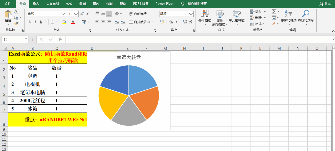Viewport: 335px width, 151px height.
Task: Click the AutoSum sigma icon
Action: (274, 12)
